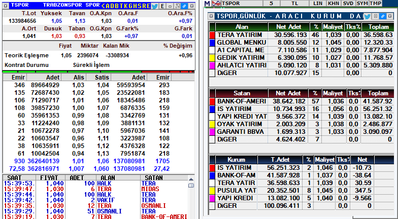Click the TSPOR symbol field on chart toolbar
This screenshot has height=219, width=398.
pos(242,3)
